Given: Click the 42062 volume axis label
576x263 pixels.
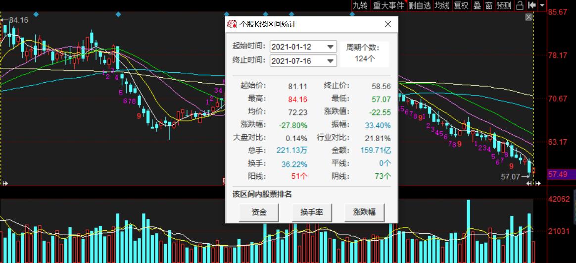Looking at the screenshot, I should coord(559,199).
